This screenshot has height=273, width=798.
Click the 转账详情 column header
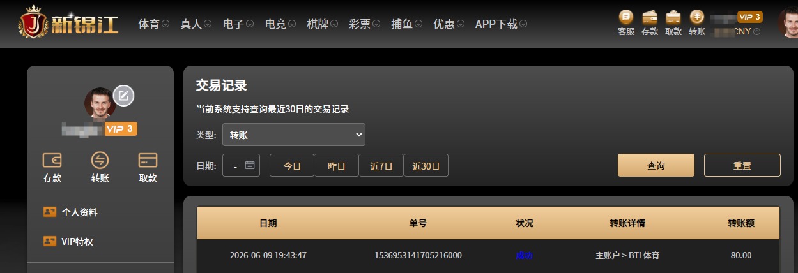pyautogui.click(x=627, y=223)
